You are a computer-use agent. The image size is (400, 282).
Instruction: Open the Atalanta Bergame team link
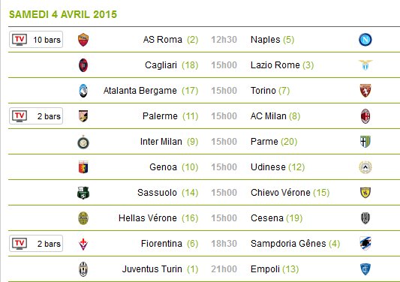coord(140,91)
